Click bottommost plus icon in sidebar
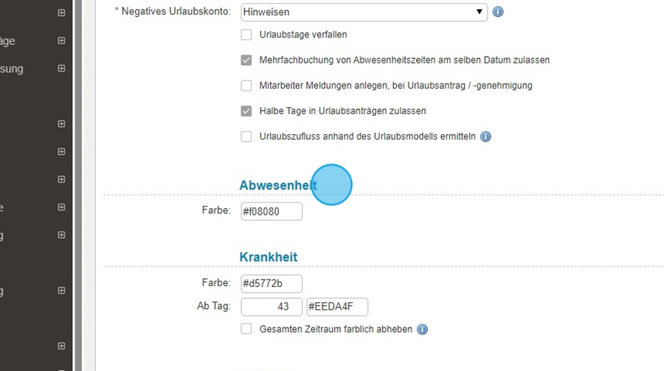The height and width of the screenshot is (371, 664). (61, 345)
